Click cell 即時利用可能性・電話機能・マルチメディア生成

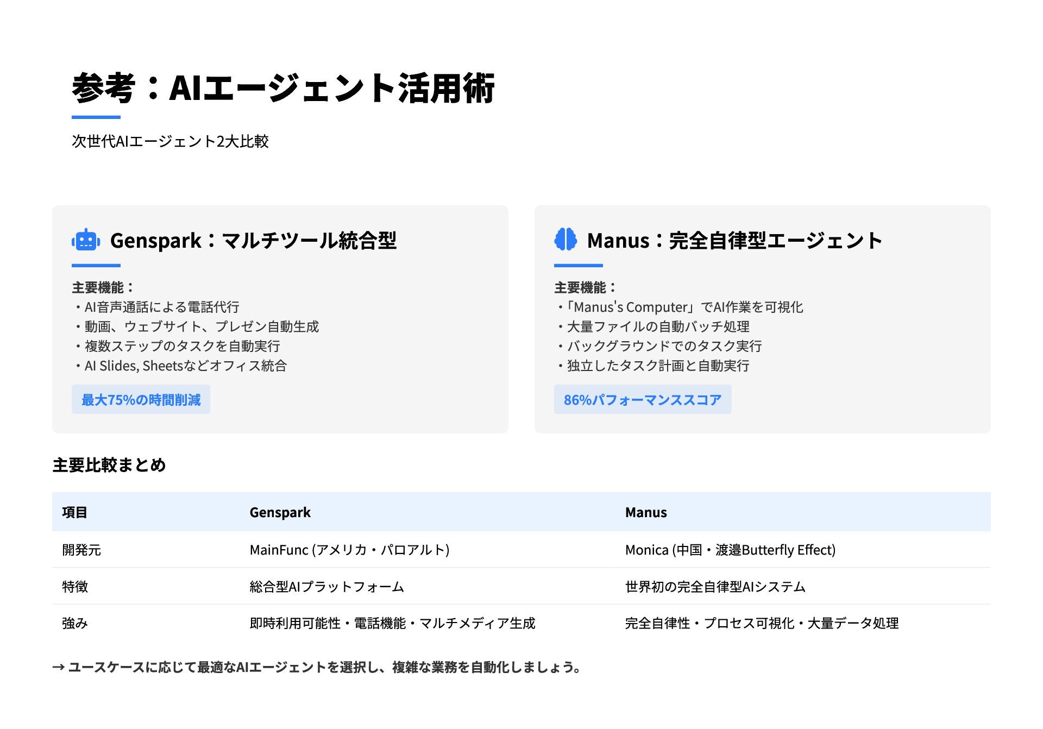click(x=393, y=623)
